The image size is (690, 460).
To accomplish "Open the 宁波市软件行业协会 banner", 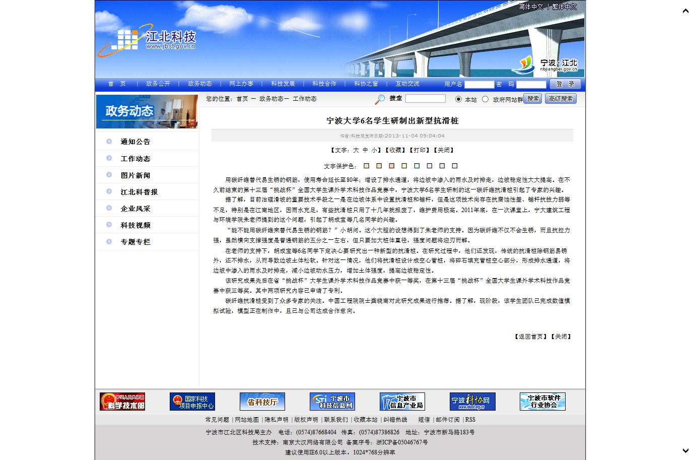I will (x=542, y=402).
